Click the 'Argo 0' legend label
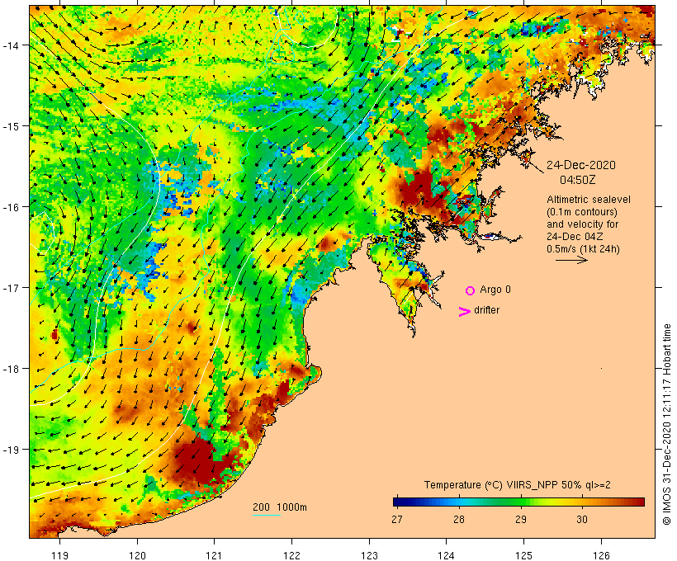Image resolution: width=677 pixels, height=561 pixels. pyautogui.click(x=495, y=290)
